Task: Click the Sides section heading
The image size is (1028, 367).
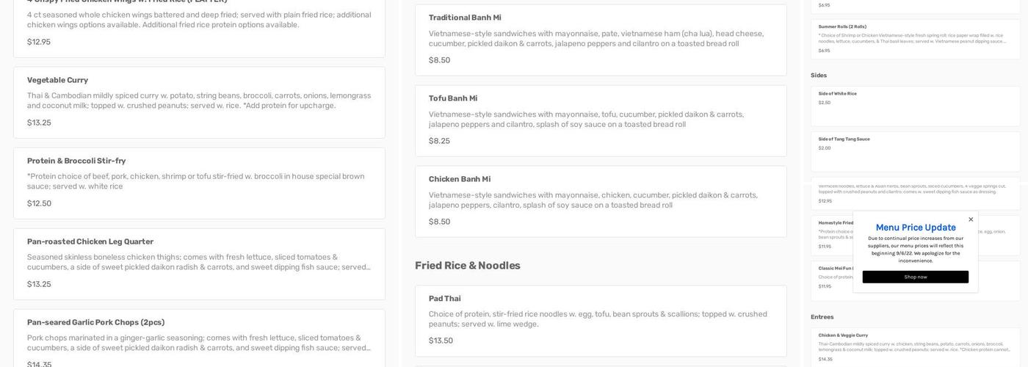Action: tap(818, 76)
